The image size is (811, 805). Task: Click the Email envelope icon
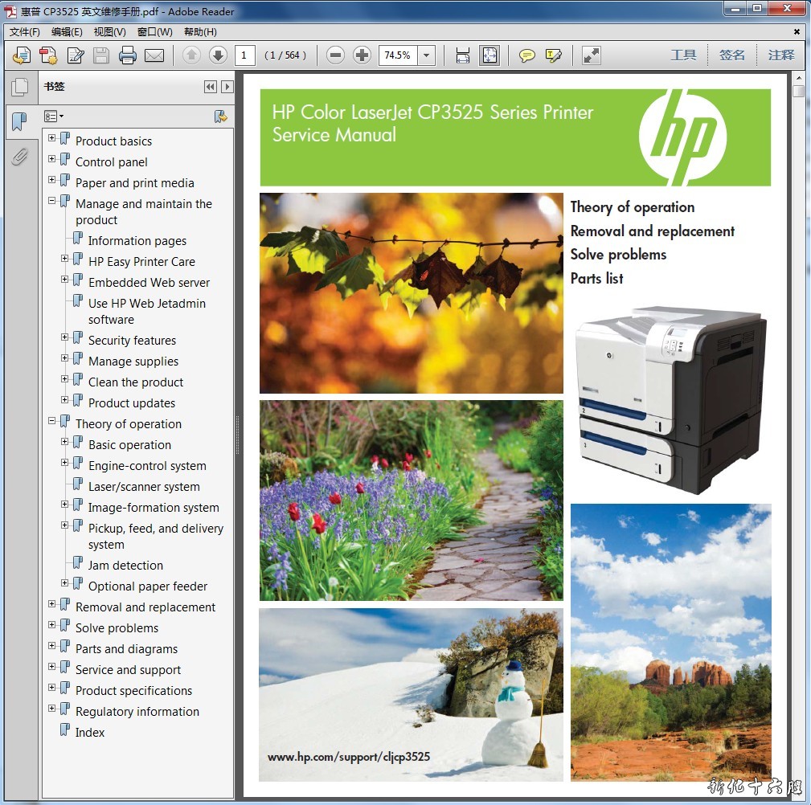click(154, 55)
